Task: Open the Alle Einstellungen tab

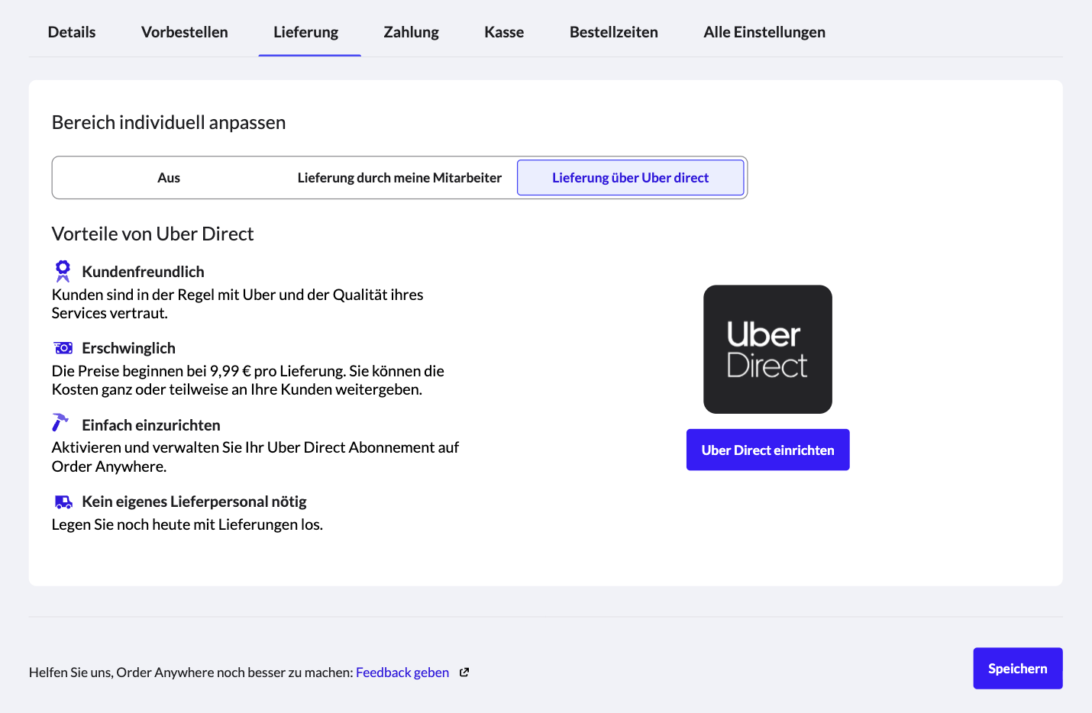Action: pyautogui.click(x=764, y=32)
